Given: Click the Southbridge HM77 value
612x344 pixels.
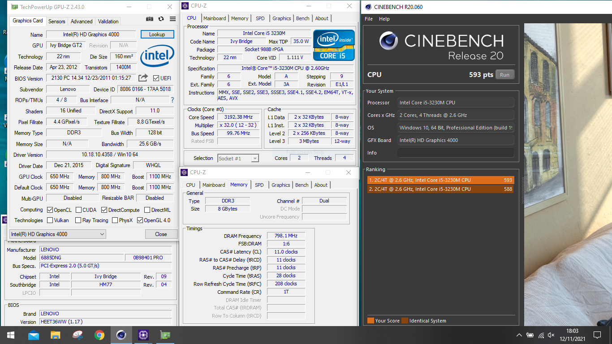Looking at the screenshot, I should click(106, 284).
